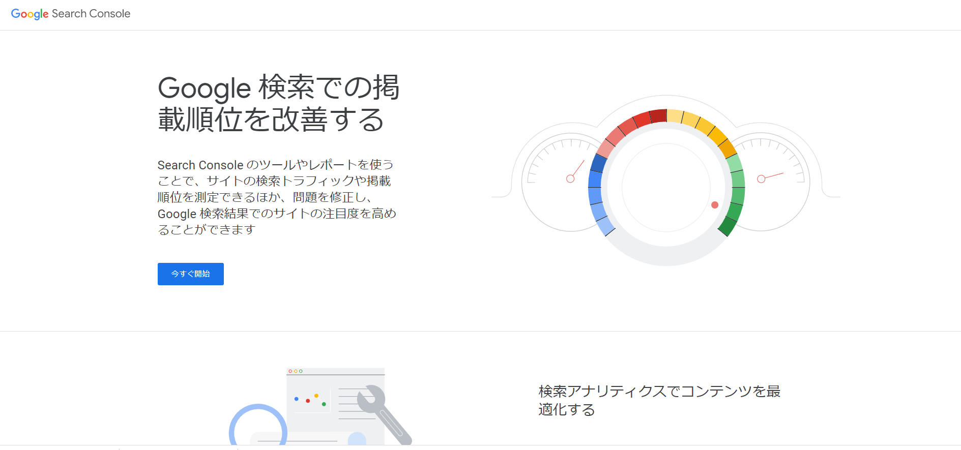Open the Google Search Console logo link
The height and width of the screenshot is (450, 961).
[x=71, y=14]
